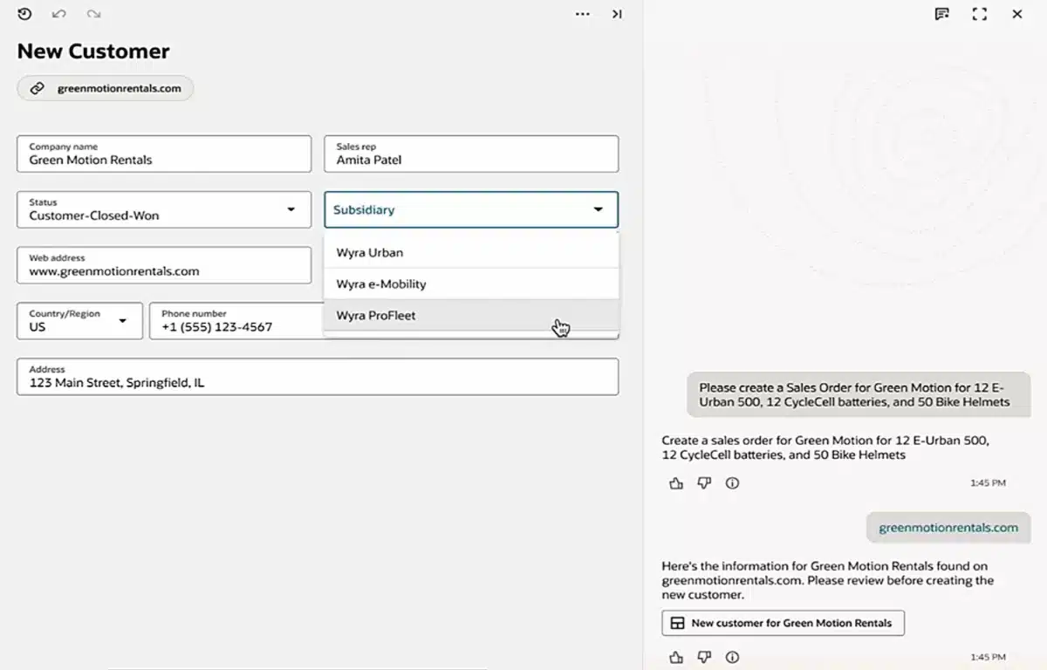Open the Country/Region dropdown
This screenshot has height=670, width=1047.
(x=123, y=321)
